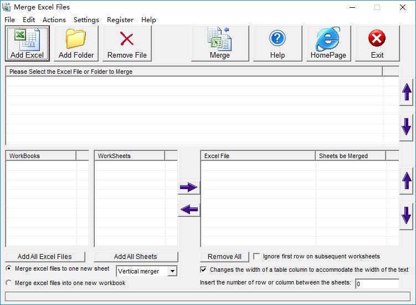The height and width of the screenshot is (305, 416).
Task: Click the Add All Excel Files button
Action: [45, 257]
